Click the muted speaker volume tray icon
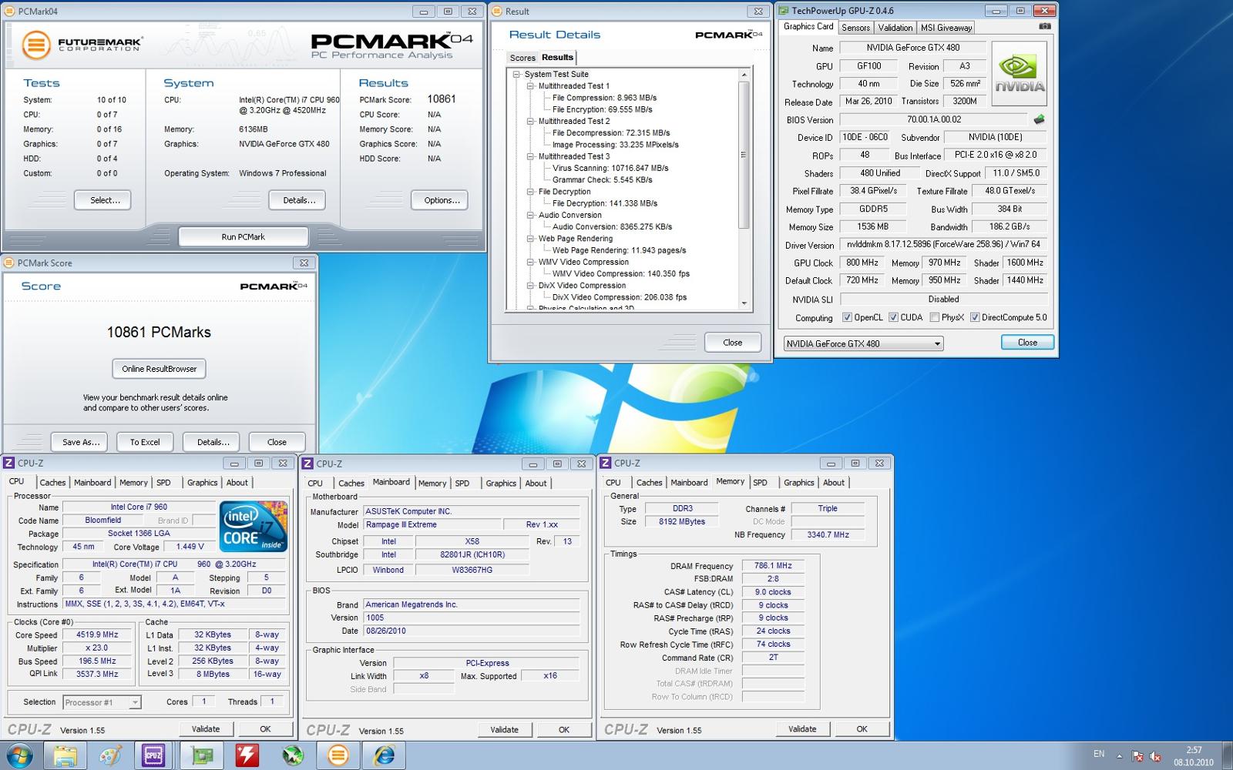1233x770 pixels. 1155,756
